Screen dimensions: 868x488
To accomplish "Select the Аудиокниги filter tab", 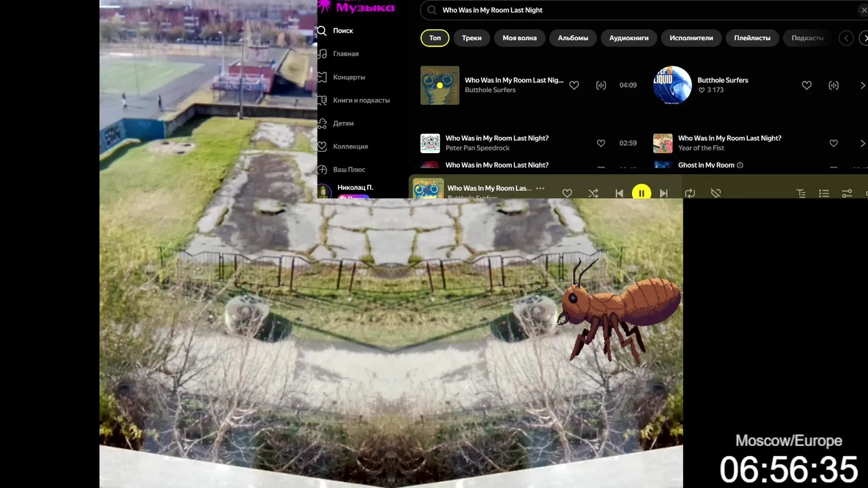I will click(629, 38).
